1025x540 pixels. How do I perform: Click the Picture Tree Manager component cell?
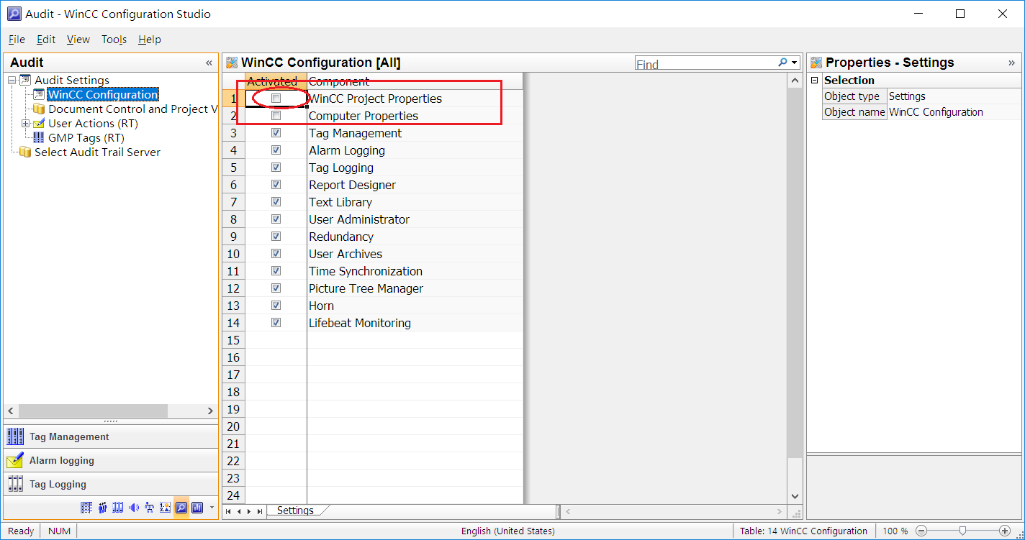click(x=415, y=288)
